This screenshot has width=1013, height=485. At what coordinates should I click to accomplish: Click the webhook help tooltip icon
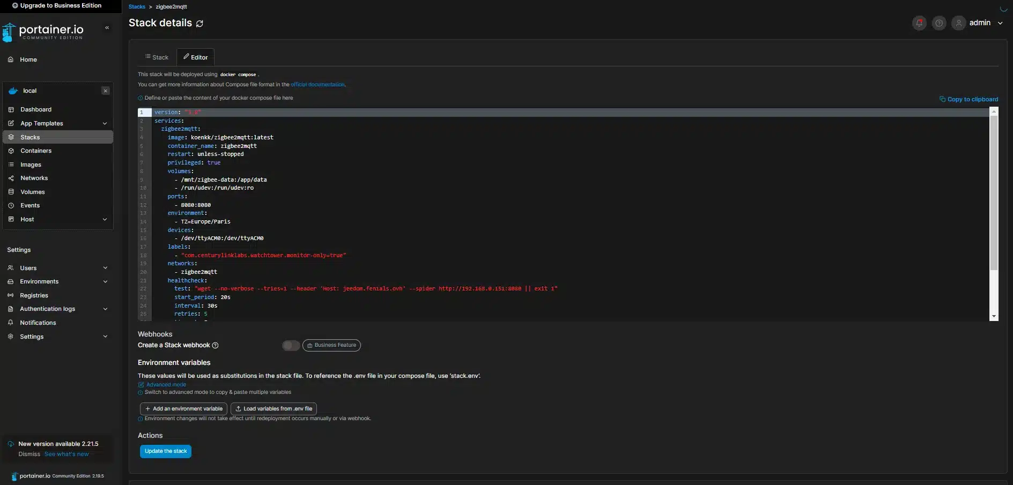coord(215,346)
